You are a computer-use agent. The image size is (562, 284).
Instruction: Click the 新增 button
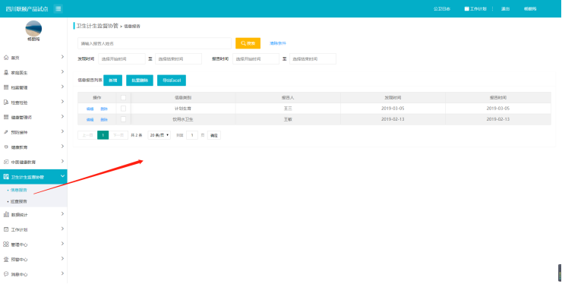click(x=113, y=80)
